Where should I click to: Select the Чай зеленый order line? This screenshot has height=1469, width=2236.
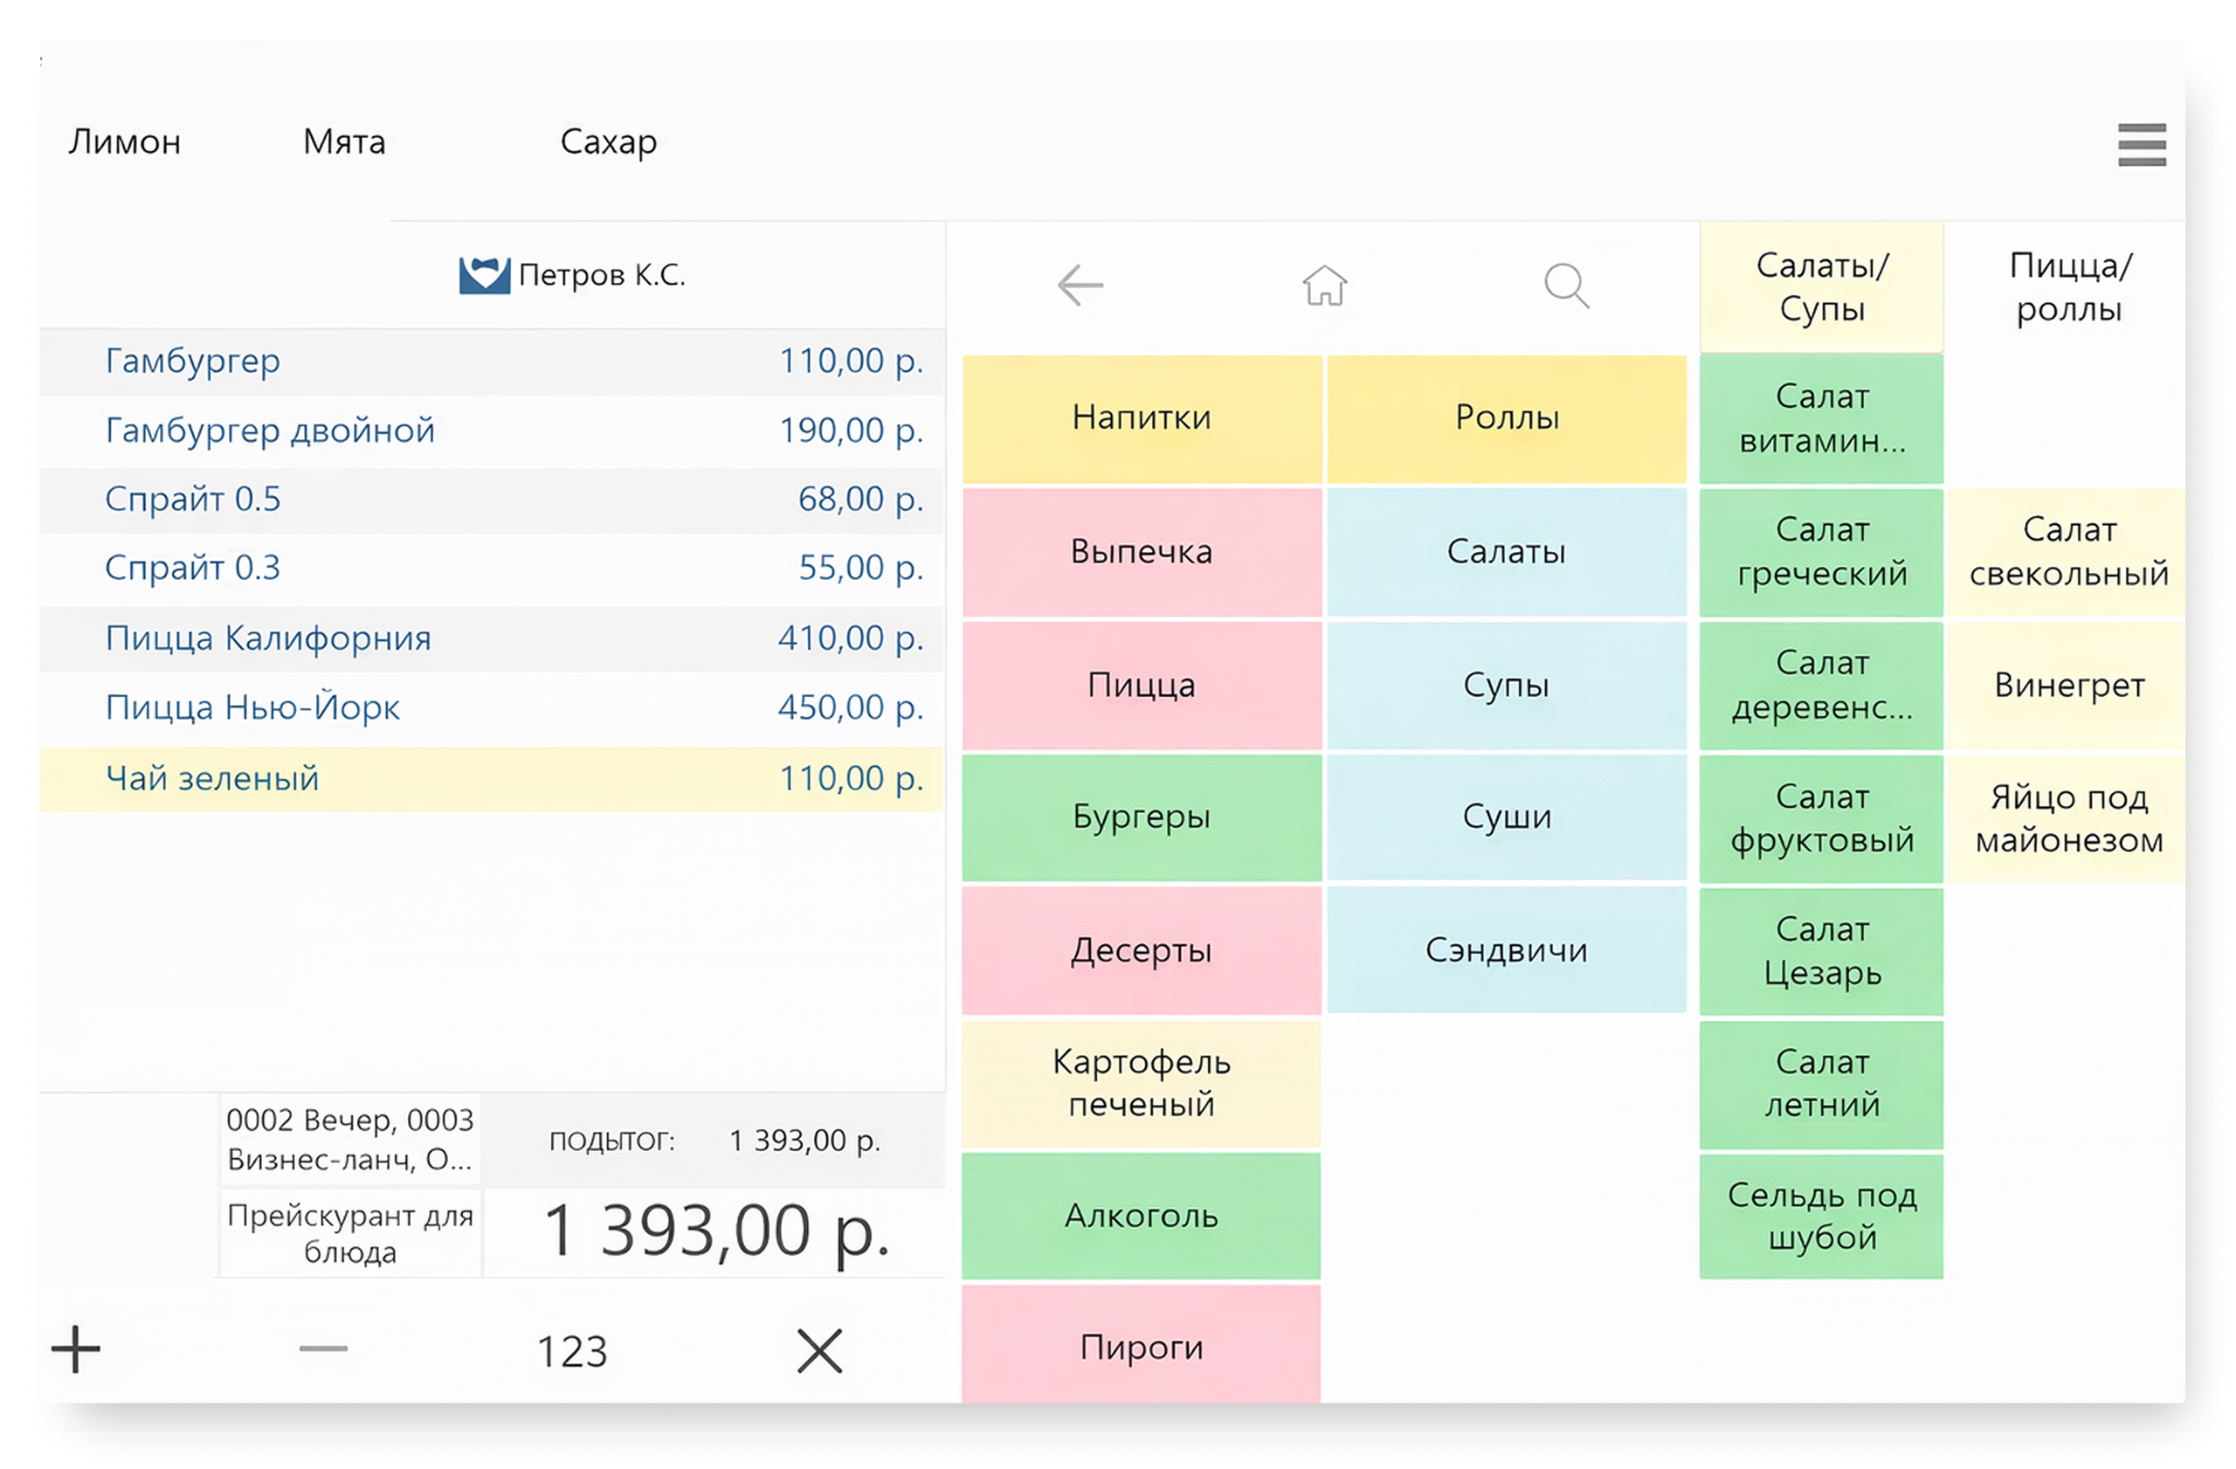pos(492,779)
